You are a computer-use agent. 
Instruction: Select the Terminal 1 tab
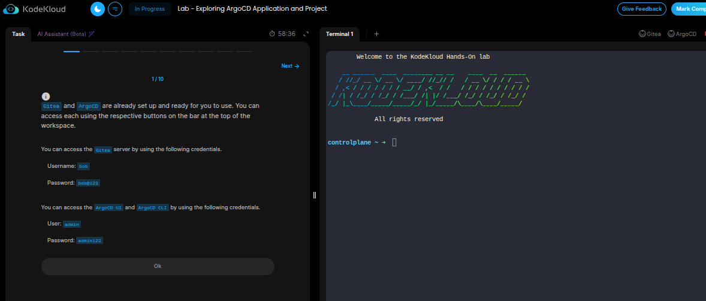[339, 34]
